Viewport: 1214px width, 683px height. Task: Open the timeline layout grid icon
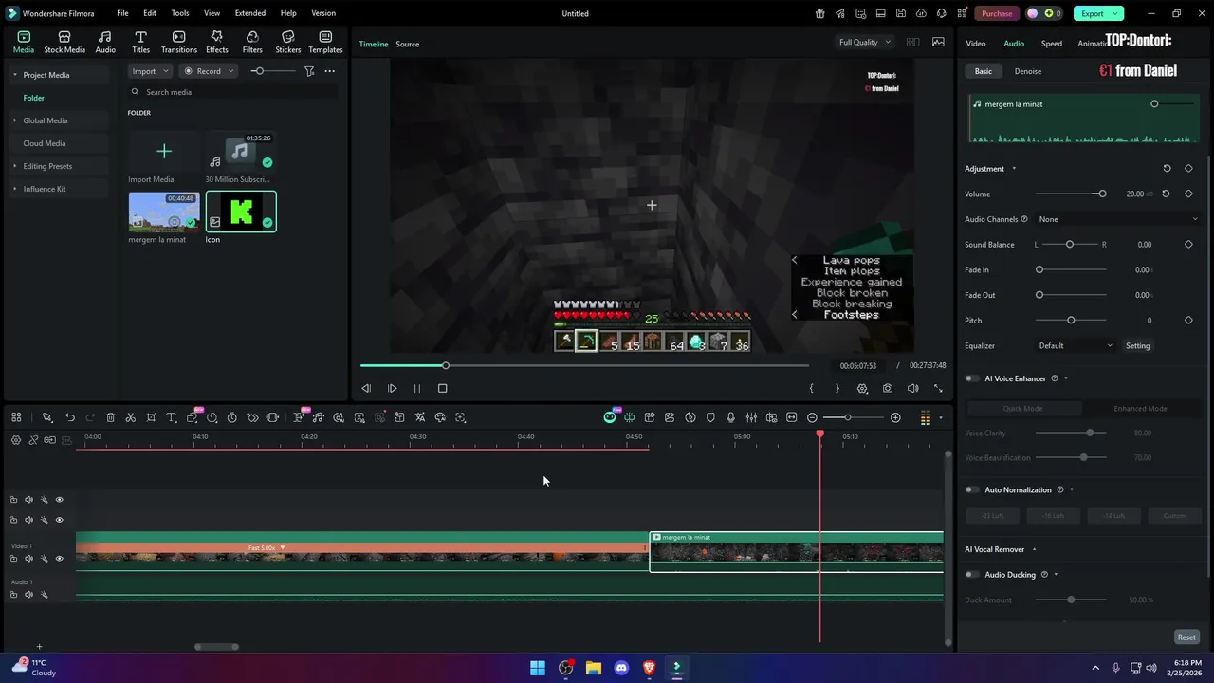pos(16,417)
